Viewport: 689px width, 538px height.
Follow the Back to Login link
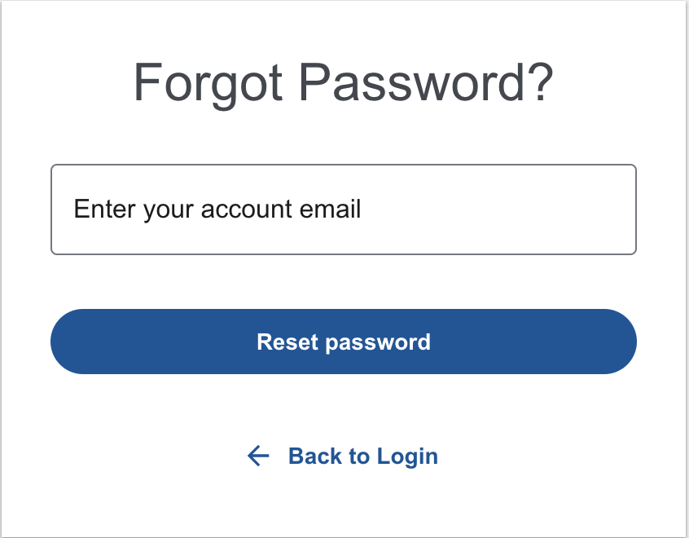point(362,456)
